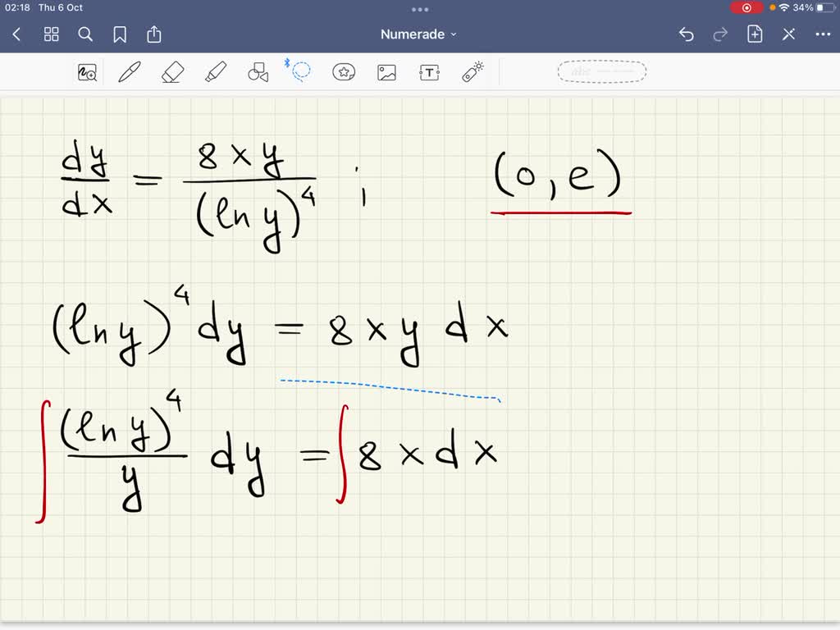Toggle a bookmark on the current page
This screenshot has height=630, width=840.
coord(120,34)
